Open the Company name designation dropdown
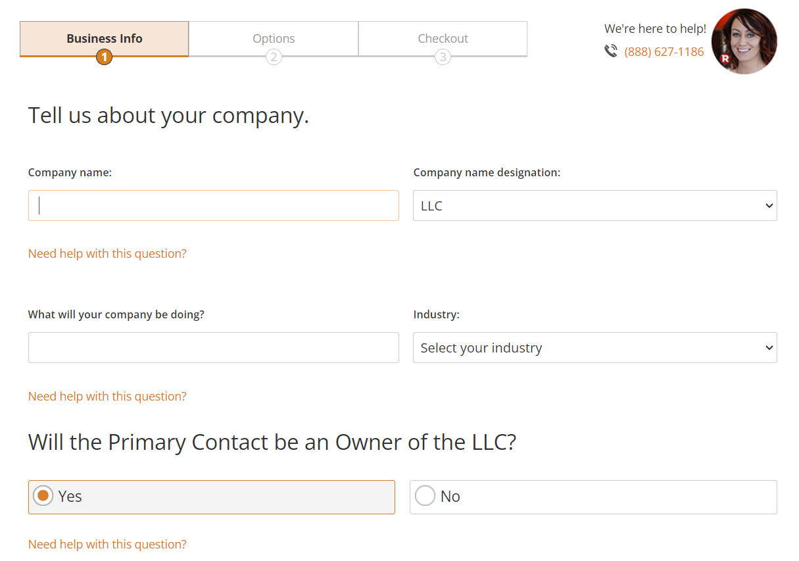Image resolution: width=799 pixels, height=561 pixels. click(x=594, y=205)
